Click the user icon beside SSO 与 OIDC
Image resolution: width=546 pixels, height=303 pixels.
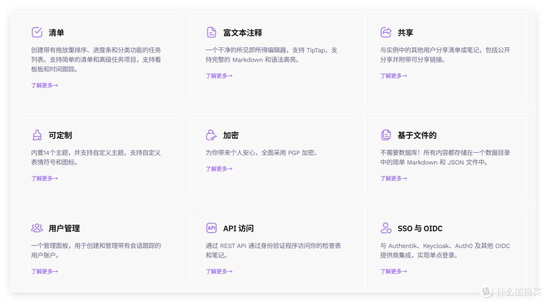(386, 228)
